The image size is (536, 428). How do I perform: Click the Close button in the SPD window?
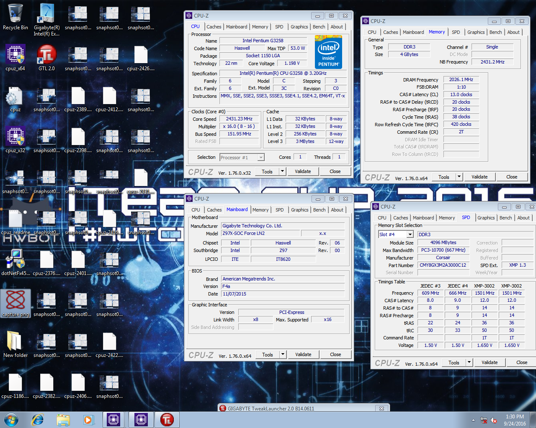click(522, 362)
